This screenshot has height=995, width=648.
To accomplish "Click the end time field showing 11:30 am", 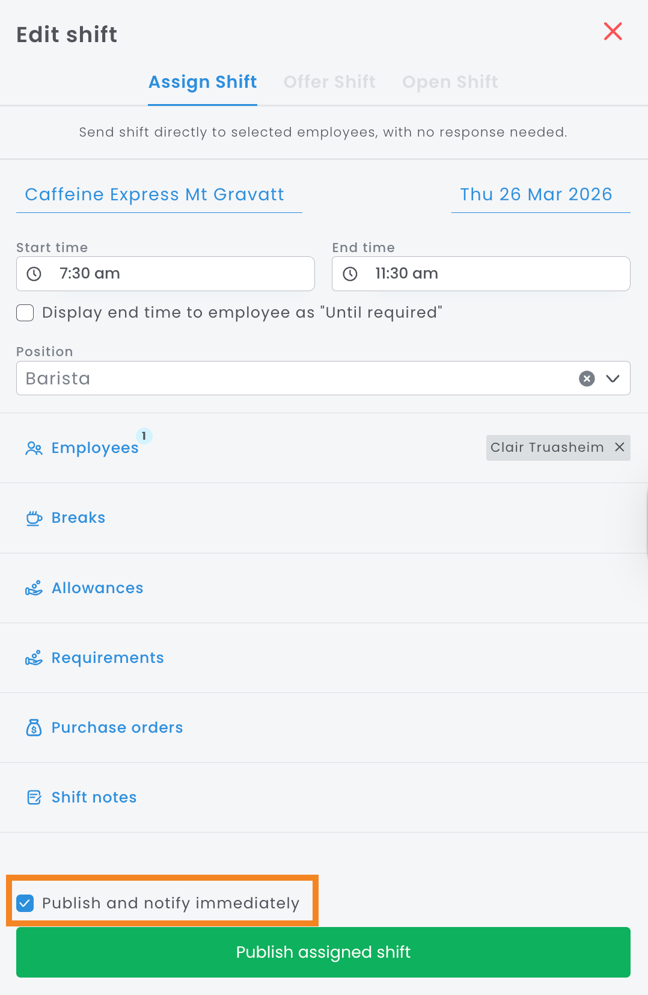I will 481,274.
